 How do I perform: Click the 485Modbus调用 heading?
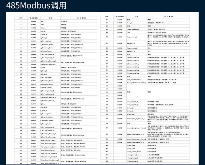[36, 5]
